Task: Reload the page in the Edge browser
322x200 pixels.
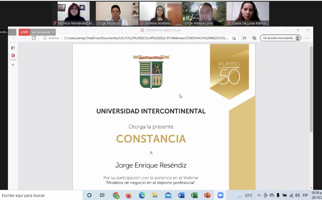Action: [x=34, y=38]
